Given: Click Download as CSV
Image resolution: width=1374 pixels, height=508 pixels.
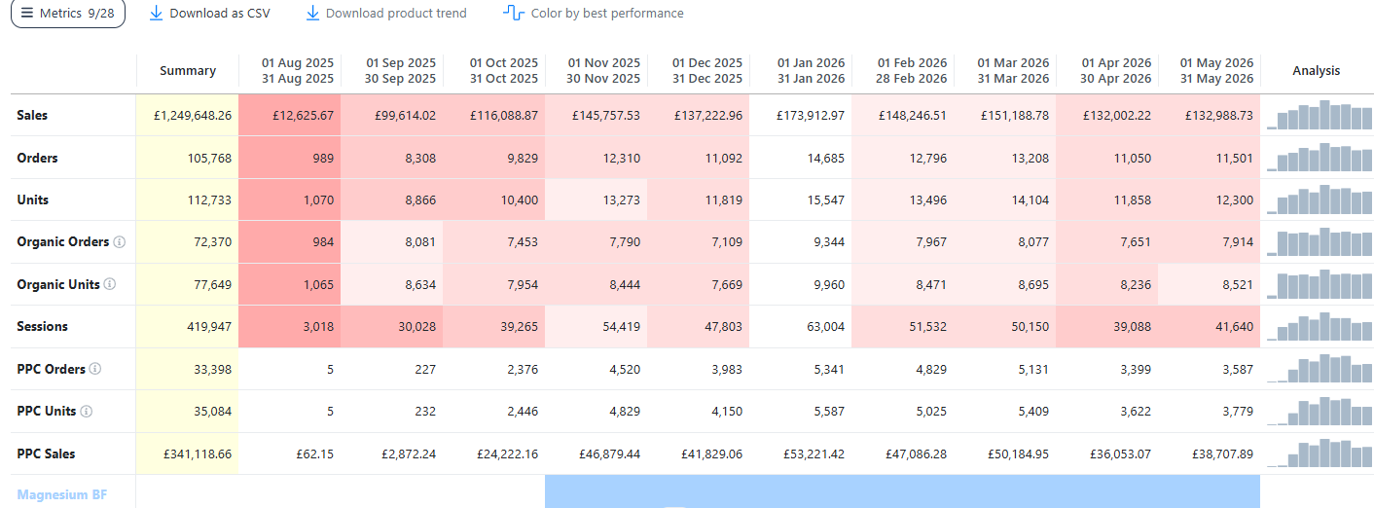Looking at the screenshot, I should click(209, 14).
